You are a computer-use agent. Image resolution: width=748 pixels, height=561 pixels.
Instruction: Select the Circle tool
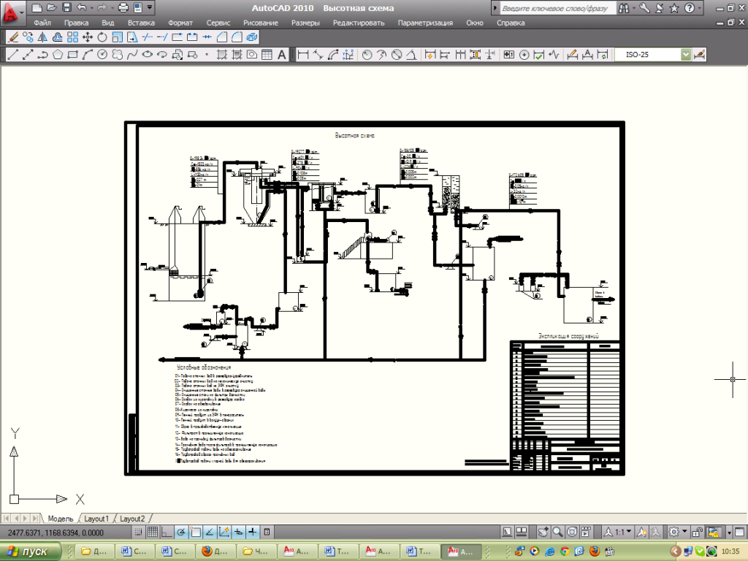tap(102, 55)
